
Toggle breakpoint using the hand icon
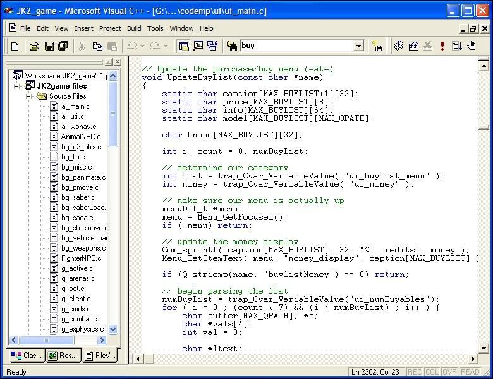(x=472, y=46)
